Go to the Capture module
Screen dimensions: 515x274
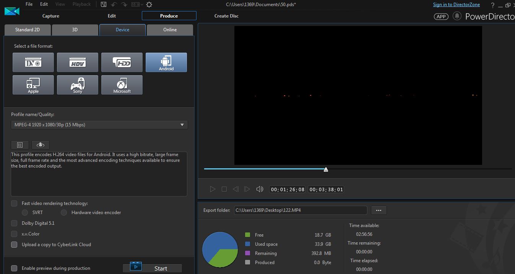[x=51, y=16]
